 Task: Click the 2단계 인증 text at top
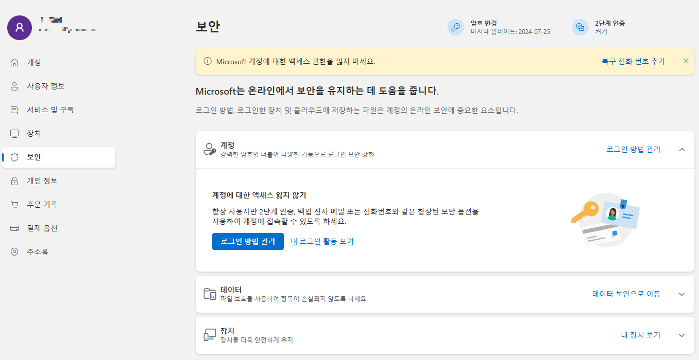click(x=610, y=23)
